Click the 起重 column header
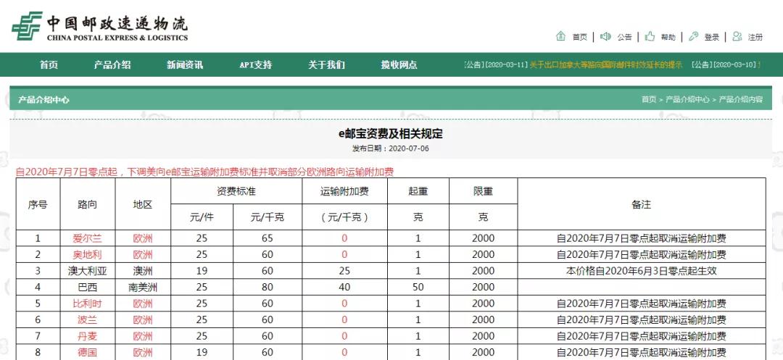The height and width of the screenshot is (360, 783). [x=418, y=191]
